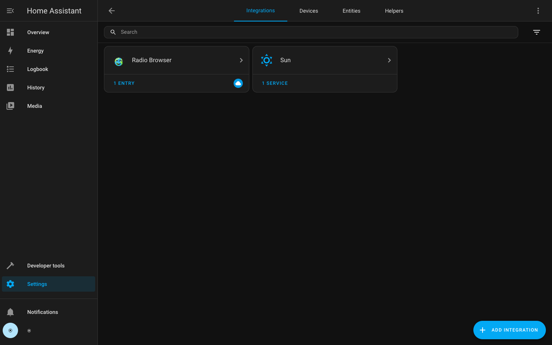Viewport: 552px width, 345px height.
Task: Expand Radio Browser with chevron
Action: tap(241, 60)
